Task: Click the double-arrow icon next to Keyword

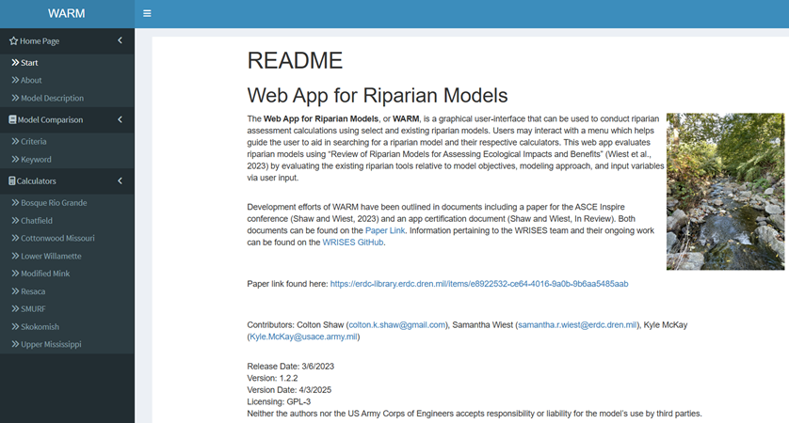Action: tap(15, 159)
